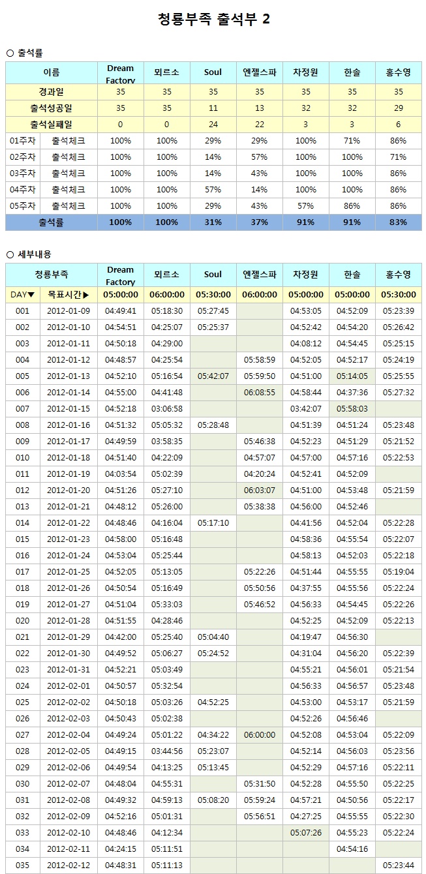Select the highlighted time 05:42:07
Viewport: 426px width, 874px height.
pos(213,376)
